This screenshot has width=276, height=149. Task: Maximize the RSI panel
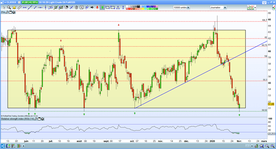tap(39, 119)
